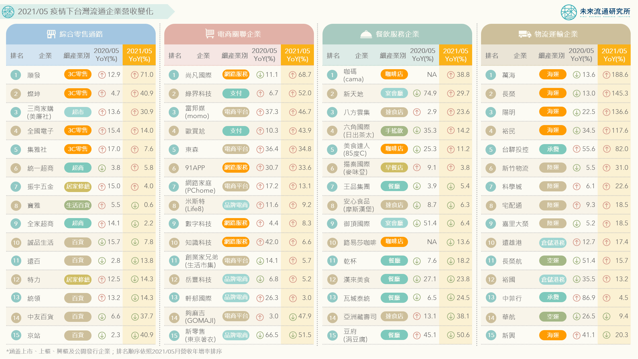Image resolution: width=638 pixels, height=359 pixels.
Task: Click the footnote text starting with *涵蓋上市
Action: click(114, 351)
